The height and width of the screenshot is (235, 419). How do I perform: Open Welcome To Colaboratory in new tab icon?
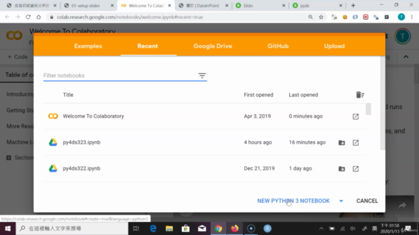pyautogui.click(x=355, y=116)
